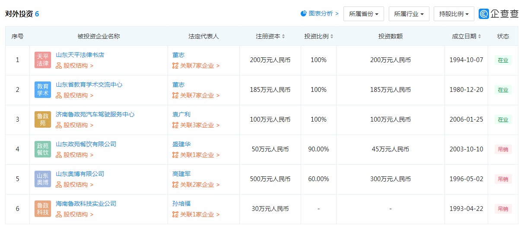Click the 鲁政科技 company logo icon
The height and width of the screenshot is (229, 521).
pyautogui.click(x=43, y=209)
